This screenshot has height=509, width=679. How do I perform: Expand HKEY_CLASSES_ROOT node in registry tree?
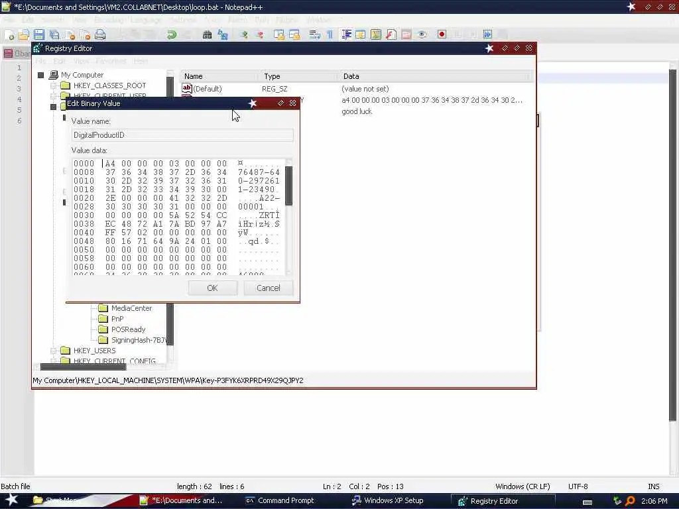53,85
